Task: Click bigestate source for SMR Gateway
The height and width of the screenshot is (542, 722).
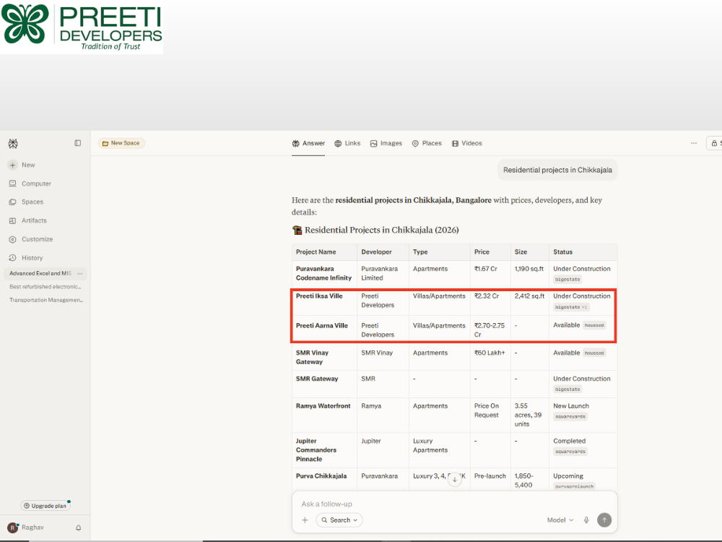Action: (x=567, y=390)
